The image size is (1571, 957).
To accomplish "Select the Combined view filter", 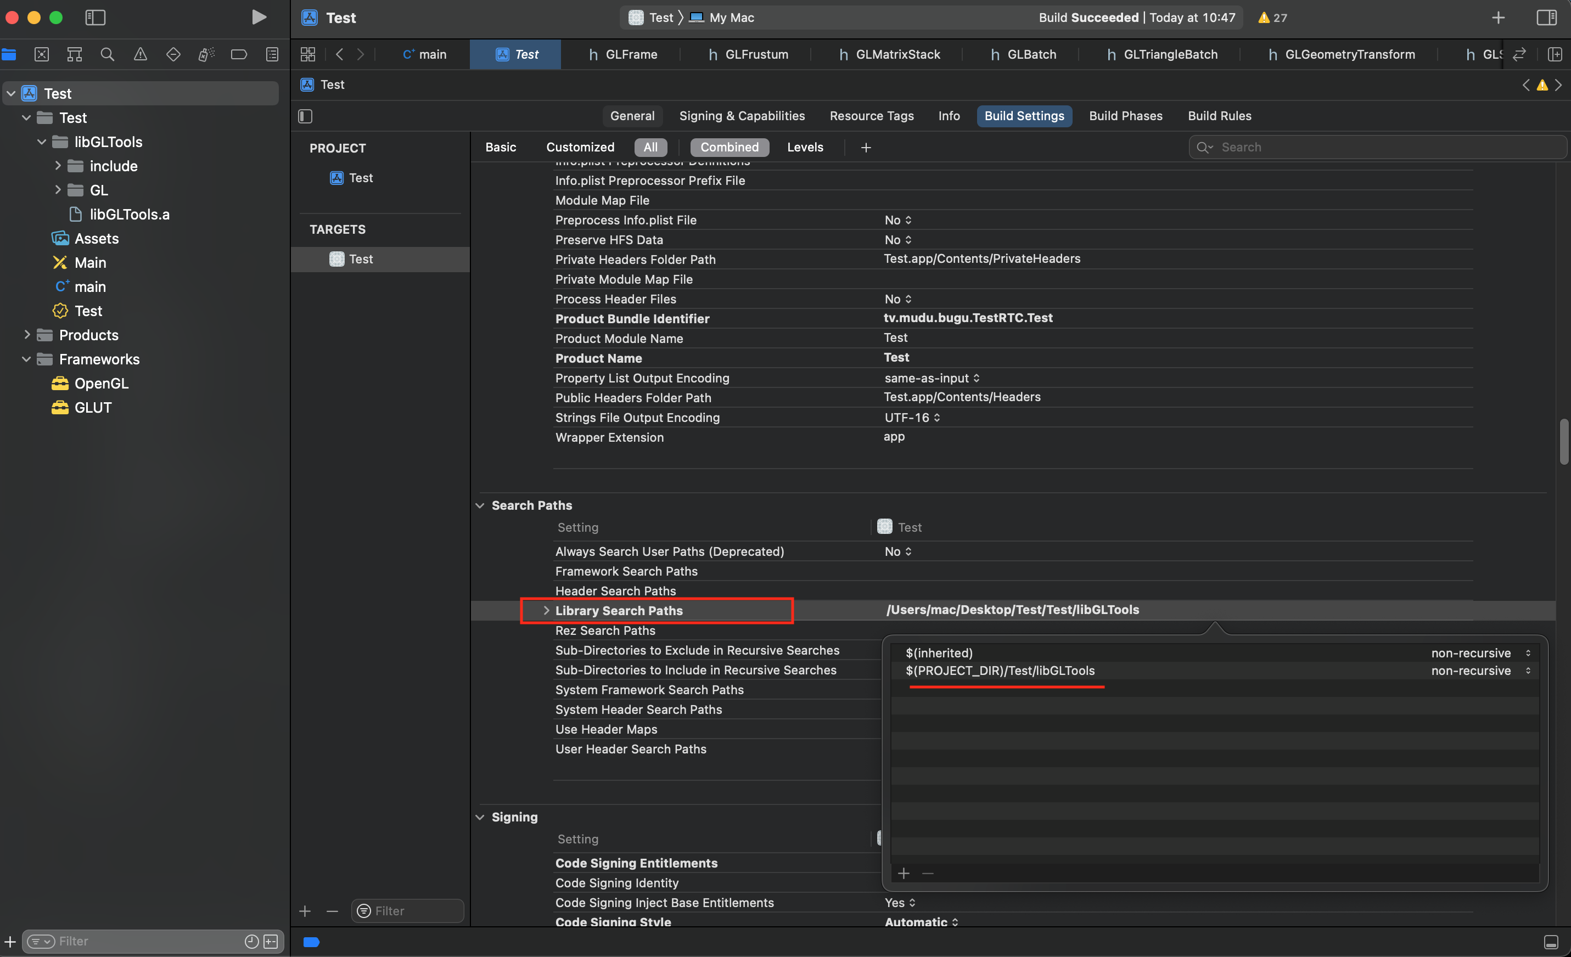I will (729, 147).
